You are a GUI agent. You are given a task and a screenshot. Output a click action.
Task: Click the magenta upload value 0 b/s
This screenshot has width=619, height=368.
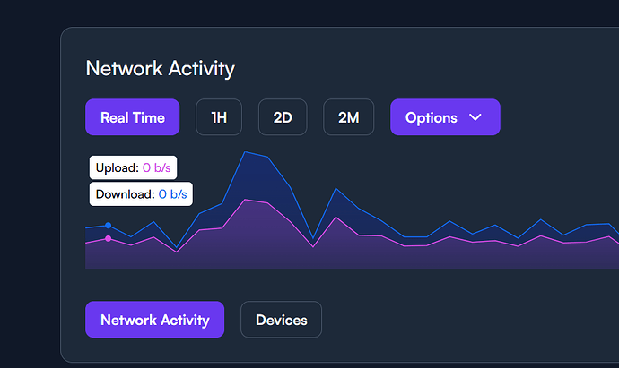[157, 167]
